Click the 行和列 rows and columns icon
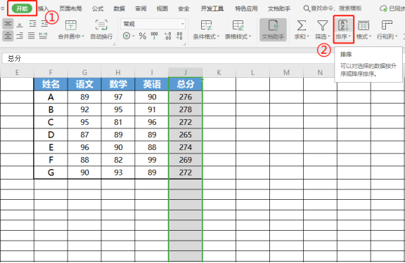This screenshot has height=263, width=405. point(387,25)
